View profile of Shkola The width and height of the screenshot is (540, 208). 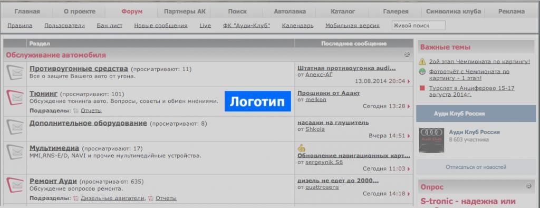[315, 129]
